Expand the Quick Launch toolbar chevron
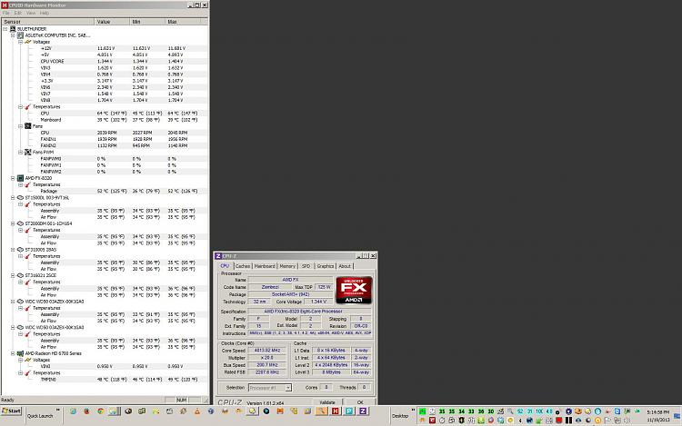The image size is (682, 426). [58, 410]
